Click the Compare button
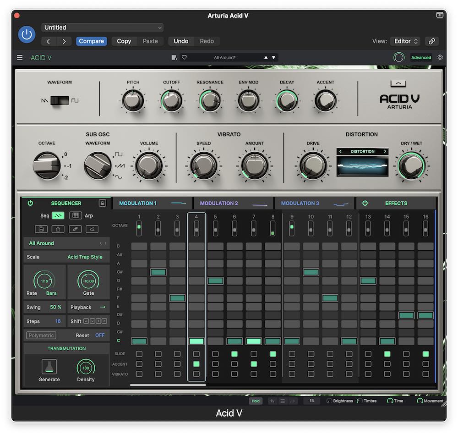This screenshot has width=458, height=435. tap(92, 41)
